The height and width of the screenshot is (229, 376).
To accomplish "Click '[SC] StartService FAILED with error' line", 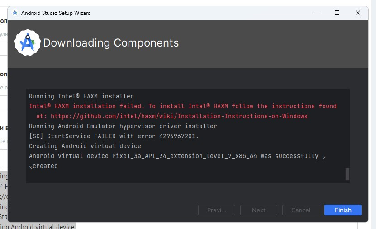I will 114,136.
